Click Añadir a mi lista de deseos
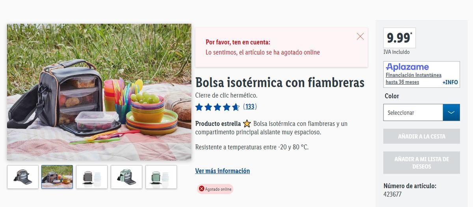This screenshot has height=207, width=473. click(x=421, y=163)
